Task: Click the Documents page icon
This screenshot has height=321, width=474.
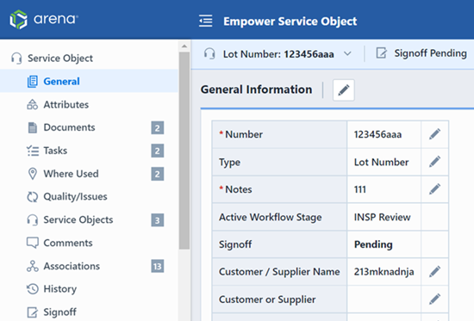Action: point(33,127)
